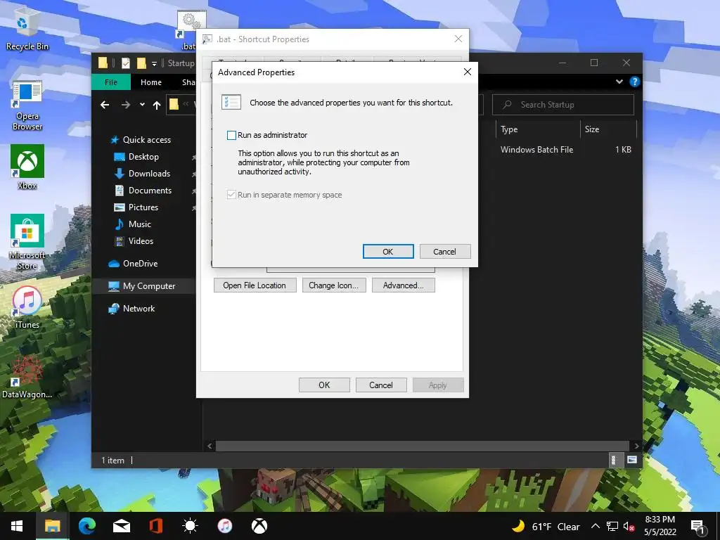Open quick access toolbar customize dropdown
720x540 pixels.
point(154,63)
